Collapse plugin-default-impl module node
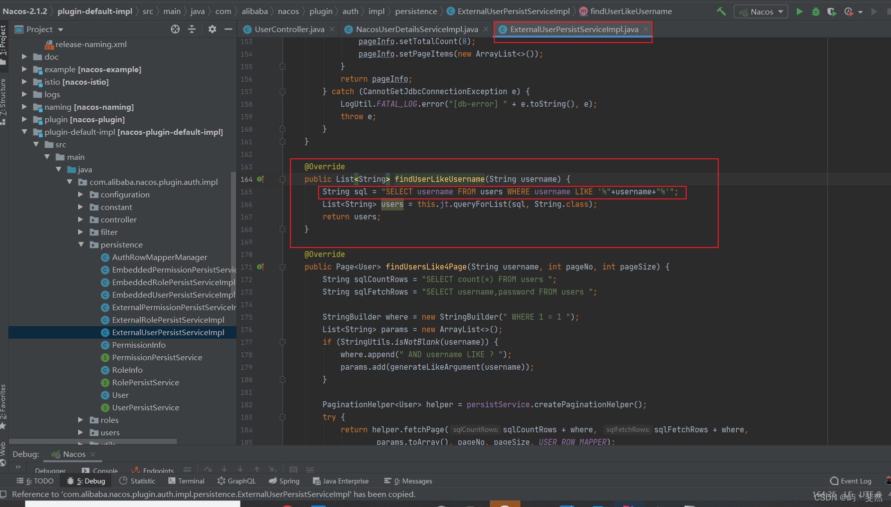 (x=24, y=132)
